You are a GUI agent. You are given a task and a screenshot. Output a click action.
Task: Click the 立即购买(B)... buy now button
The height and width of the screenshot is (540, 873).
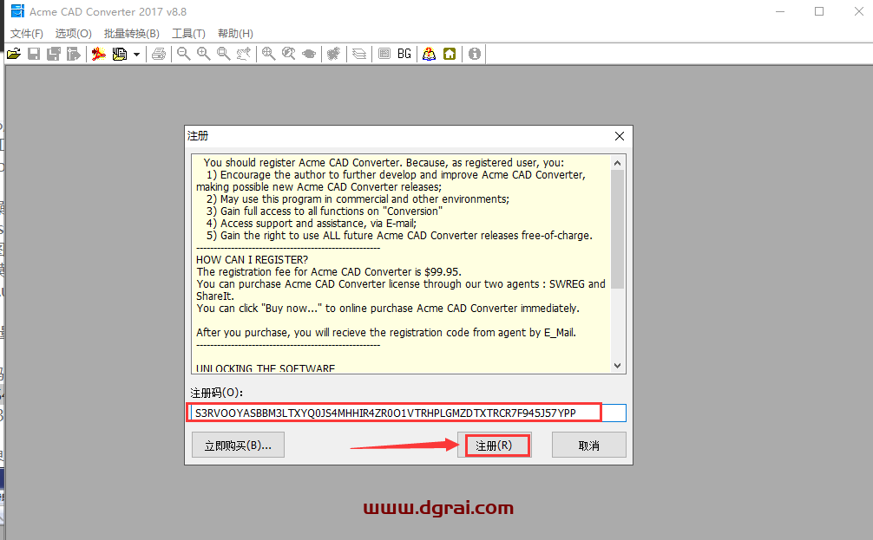pyautogui.click(x=238, y=446)
